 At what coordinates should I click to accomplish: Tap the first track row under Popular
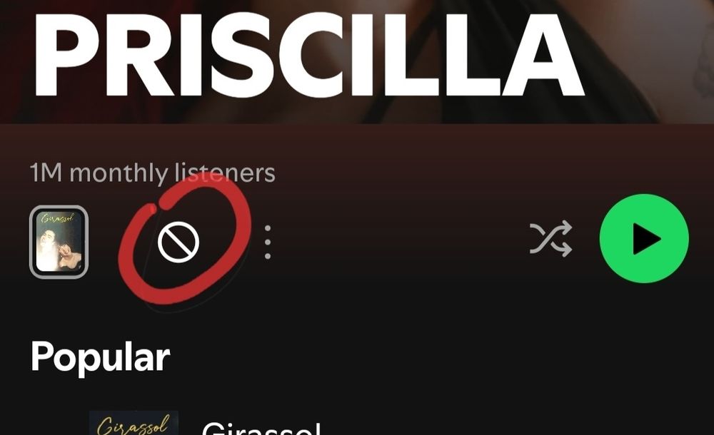(357, 423)
